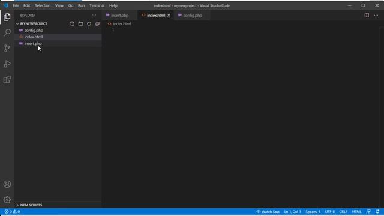Maximize the VS Code window
The width and height of the screenshot is (384, 216).
coord(363,5)
